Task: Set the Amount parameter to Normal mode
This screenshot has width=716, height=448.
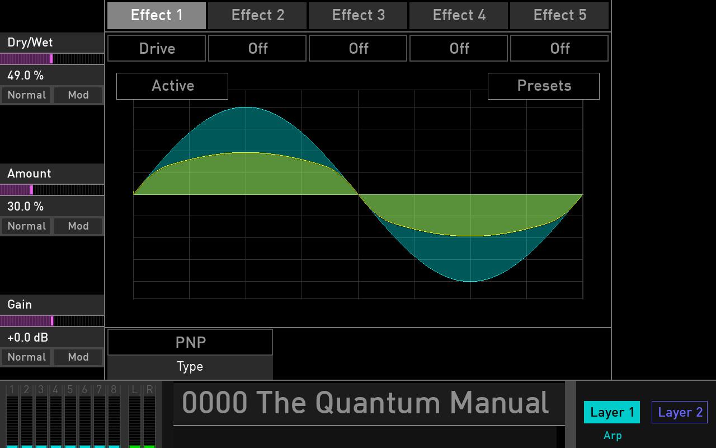Action: point(26,226)
